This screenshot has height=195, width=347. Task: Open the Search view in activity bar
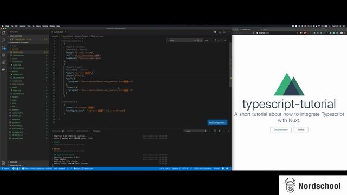[4, 40]
